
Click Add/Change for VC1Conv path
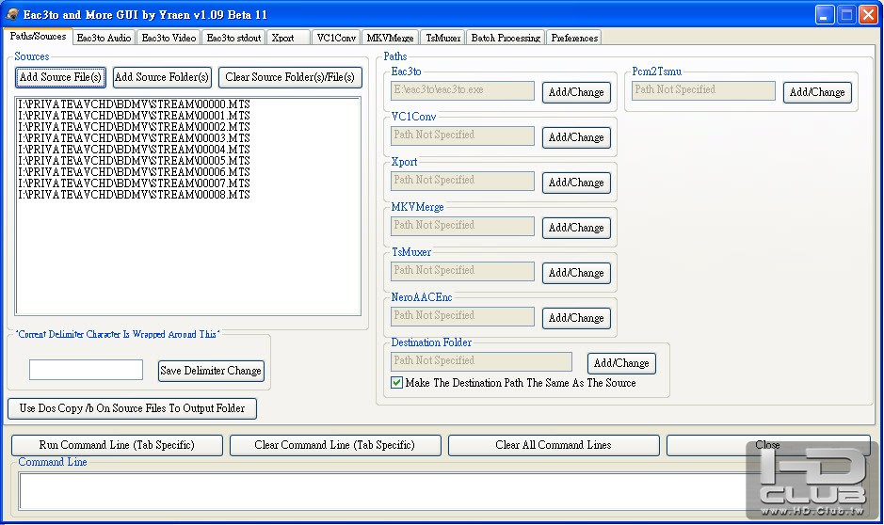(x=576, y=137)
